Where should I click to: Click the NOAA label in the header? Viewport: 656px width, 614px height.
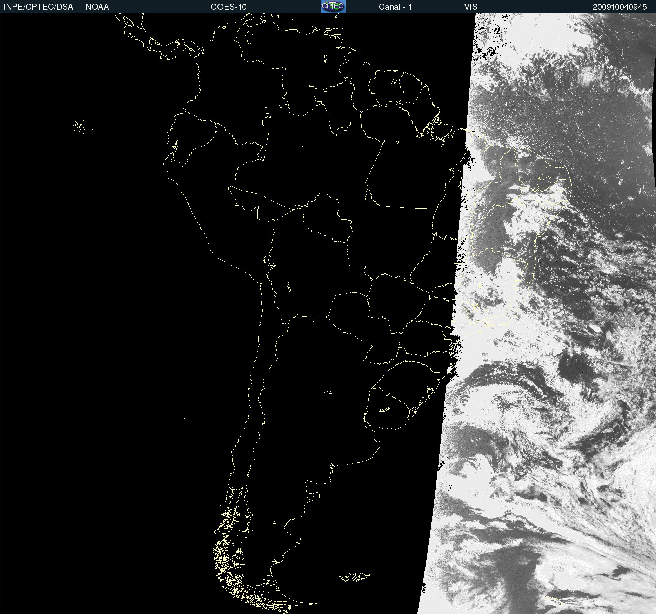click(97, 7)
